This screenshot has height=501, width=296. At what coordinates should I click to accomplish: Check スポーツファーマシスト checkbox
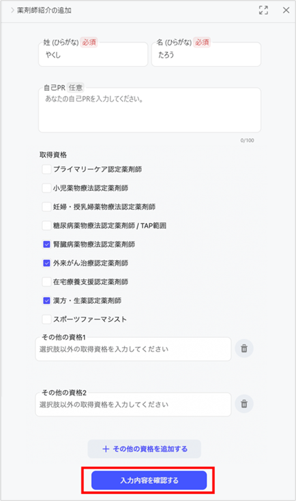tap(47, 319)
